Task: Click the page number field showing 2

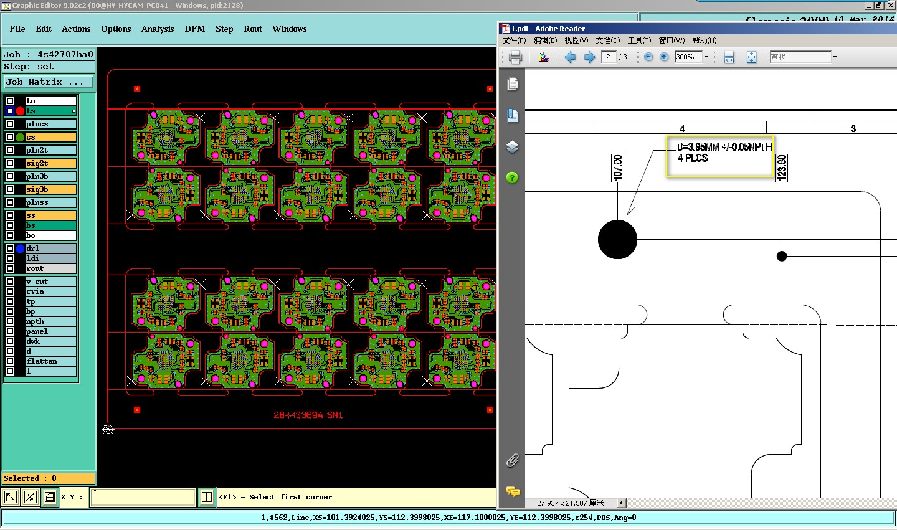Action: pos(609,57)
